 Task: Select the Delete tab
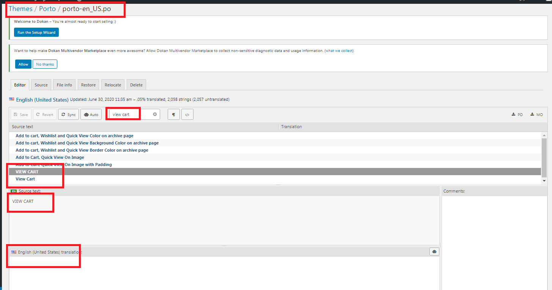136,85
